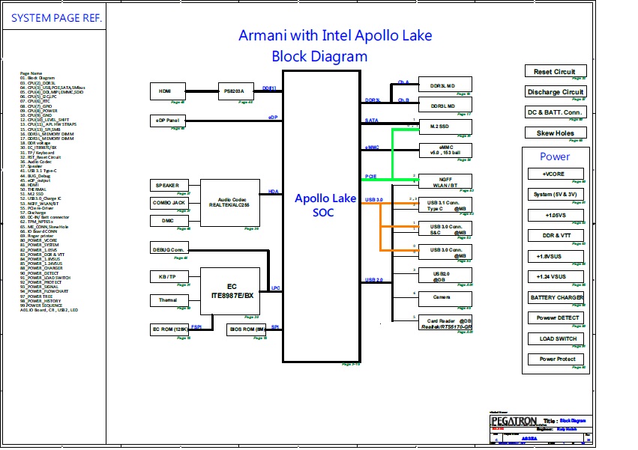Click the DDI[1] signal label
The width and height of the screenshot is (638, 450).
(x=269, y=88)
